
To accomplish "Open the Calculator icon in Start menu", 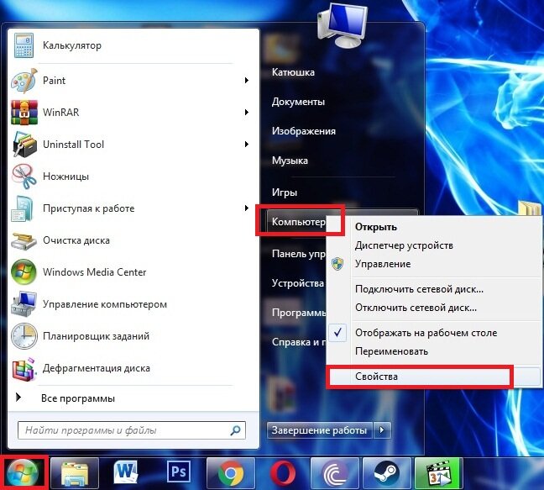I will (x=24, y=45).
